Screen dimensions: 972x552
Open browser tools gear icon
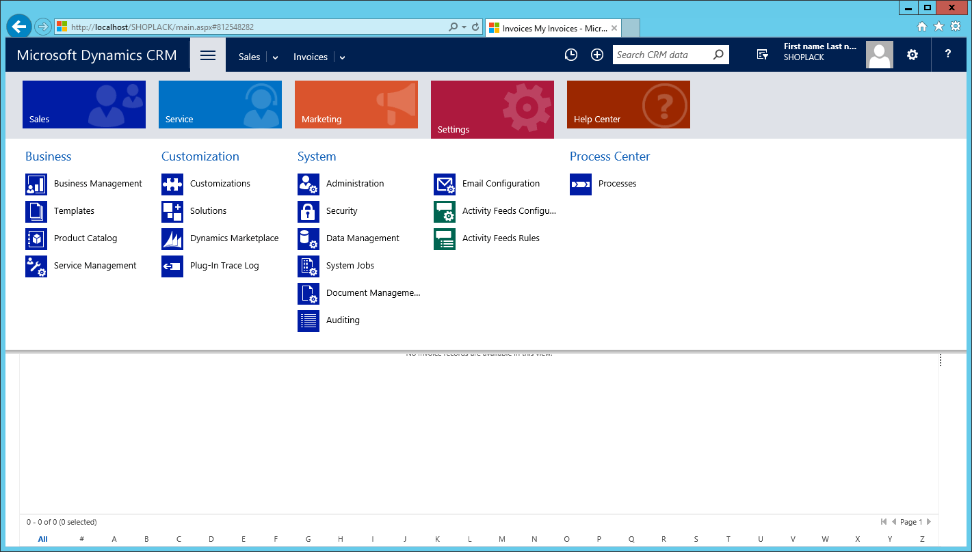(956, 27)
